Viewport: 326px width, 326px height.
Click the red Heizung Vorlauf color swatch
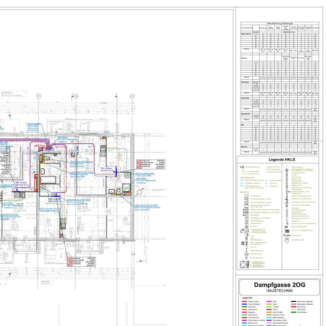pyautogui.click(x=244, y=301)
